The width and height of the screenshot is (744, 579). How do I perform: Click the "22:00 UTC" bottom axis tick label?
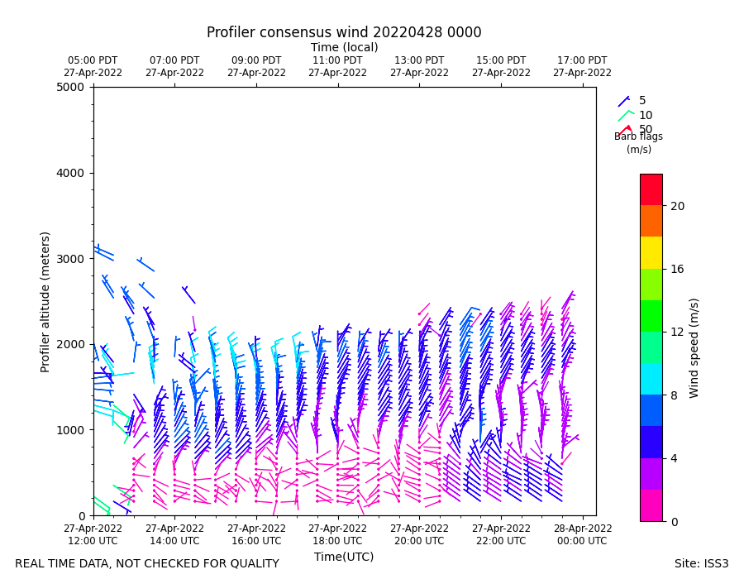(x=501, y=541)
